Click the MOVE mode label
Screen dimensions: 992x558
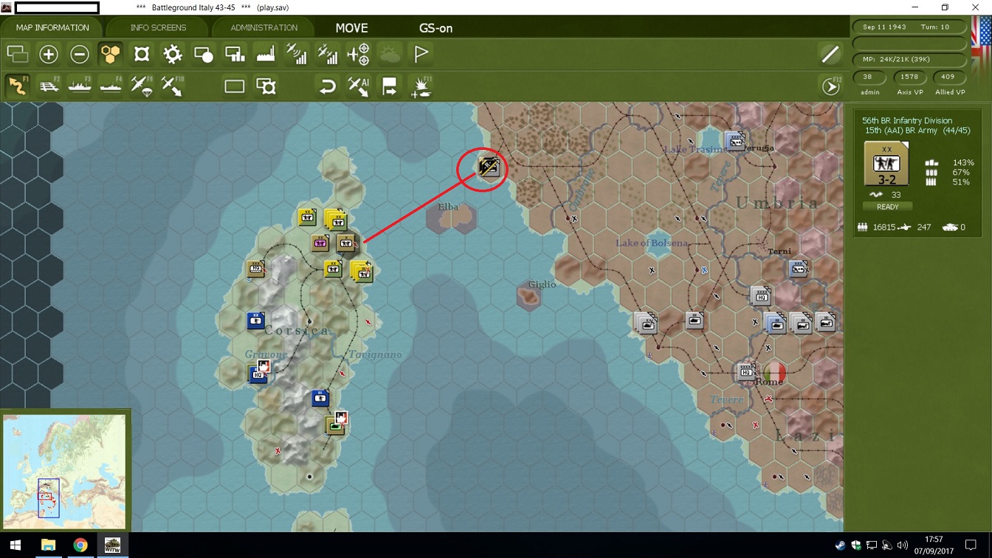351,28
